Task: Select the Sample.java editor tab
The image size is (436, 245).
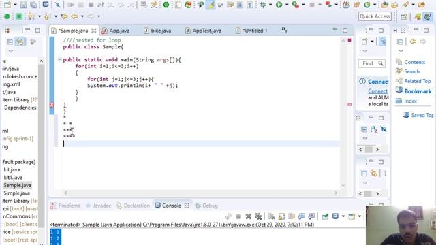Action: tap(73, 31)
